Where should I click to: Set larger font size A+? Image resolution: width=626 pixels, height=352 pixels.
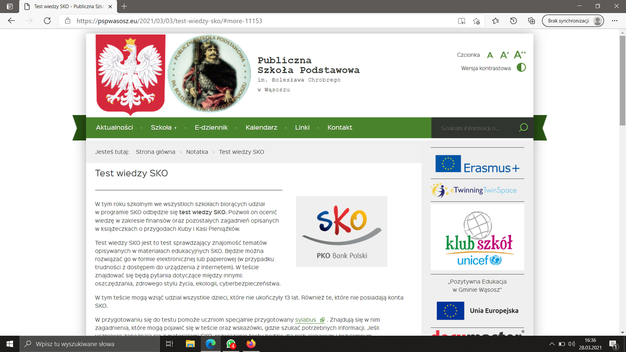click(504, 55)
